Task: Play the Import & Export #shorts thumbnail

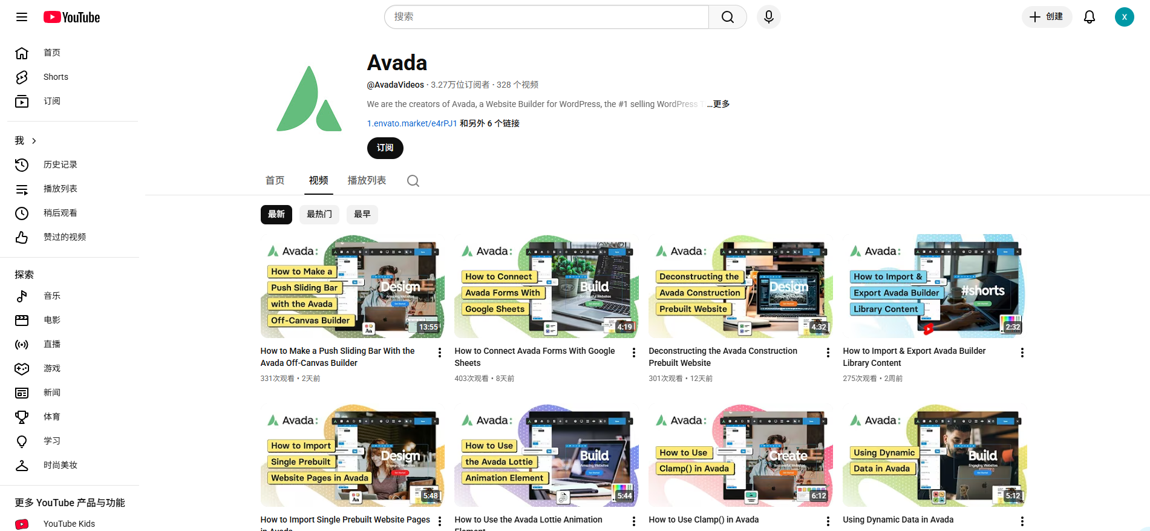Action: [935, 286]
